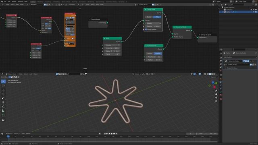Collapse the Star node
Viewport: 258px width, 145px height.
click(x=104, y=39)
